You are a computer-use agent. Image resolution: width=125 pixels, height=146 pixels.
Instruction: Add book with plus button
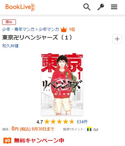[117, 39]
